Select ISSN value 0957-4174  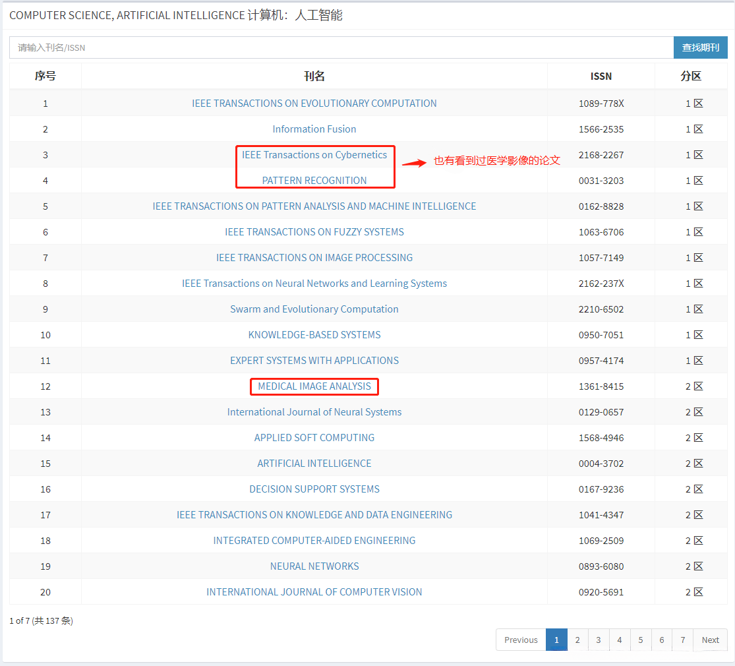[601, 361]
